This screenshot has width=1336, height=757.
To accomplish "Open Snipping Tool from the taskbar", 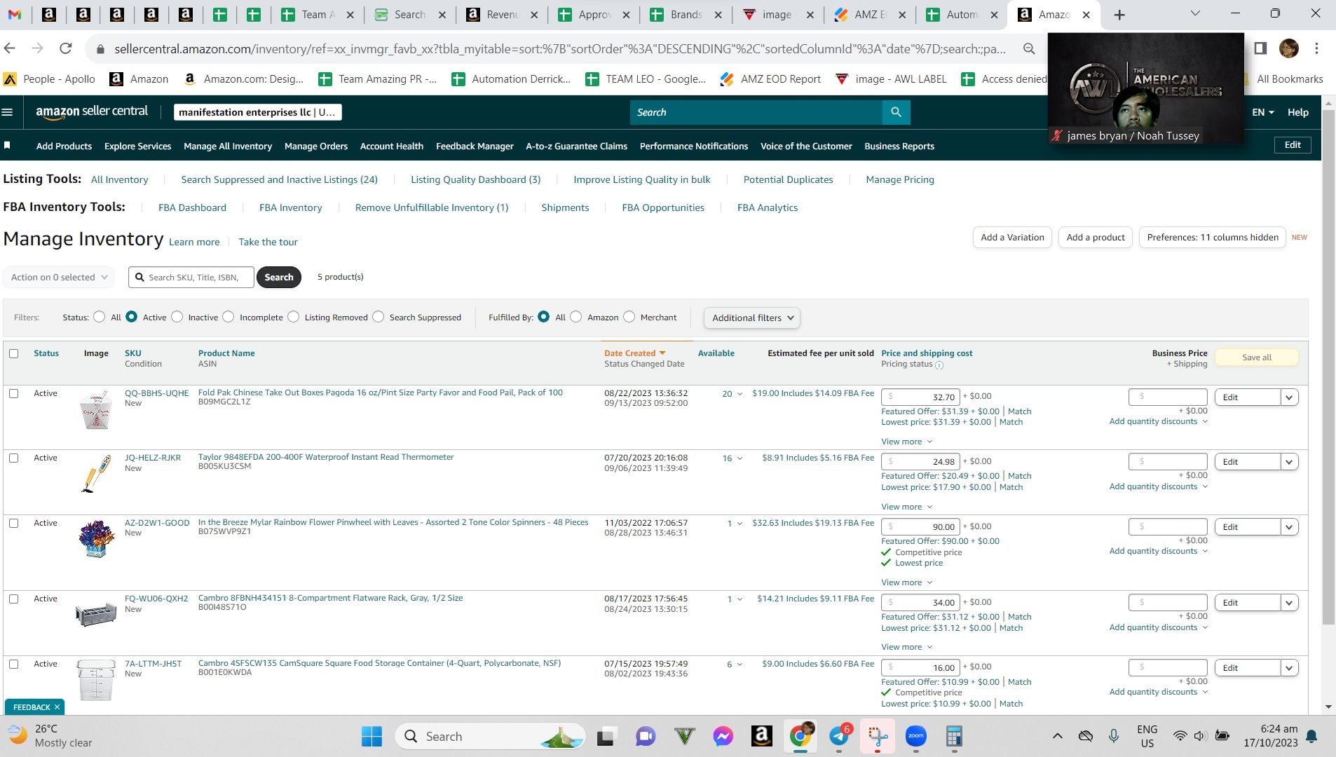I will tap(878, 736).
